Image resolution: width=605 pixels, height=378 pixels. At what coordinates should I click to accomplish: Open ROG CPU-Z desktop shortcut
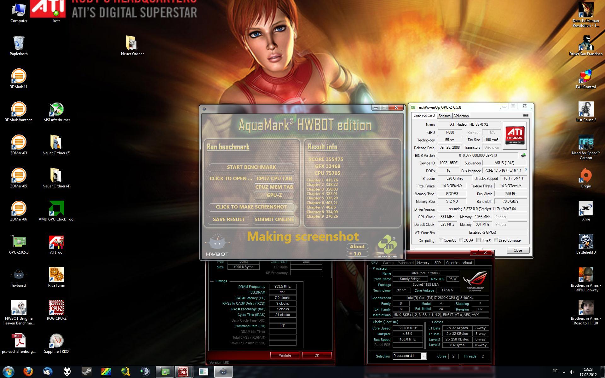(57, 310)
